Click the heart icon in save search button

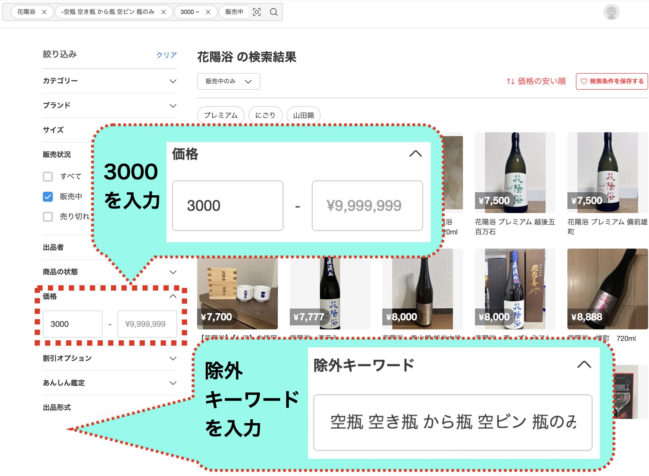tap(584, 81)
